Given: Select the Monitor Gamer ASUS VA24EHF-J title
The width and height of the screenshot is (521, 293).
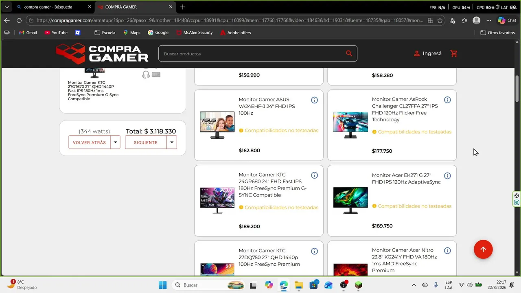Looking at the screenshot, I should point(267,106).
